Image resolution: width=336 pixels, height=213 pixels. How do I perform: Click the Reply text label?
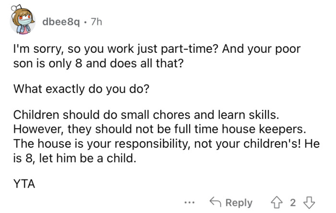pos(239,202)
